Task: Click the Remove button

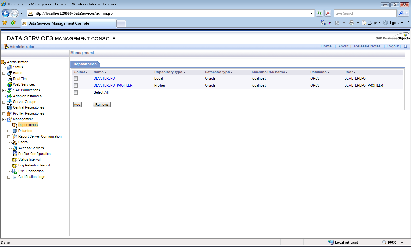Action: tap(102, 105)
